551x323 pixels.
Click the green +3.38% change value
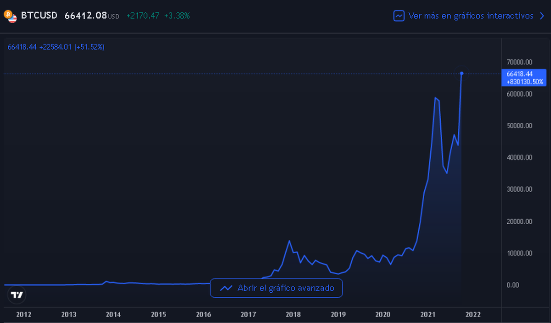coord(177,16)
